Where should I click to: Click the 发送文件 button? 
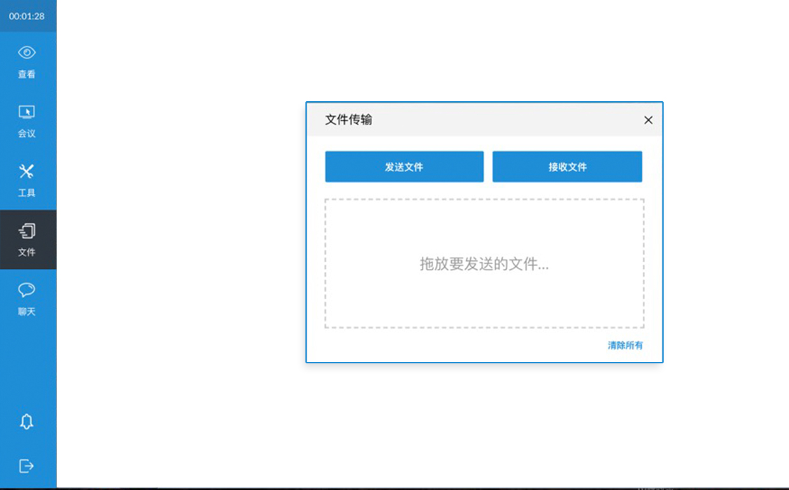point(404,167)
